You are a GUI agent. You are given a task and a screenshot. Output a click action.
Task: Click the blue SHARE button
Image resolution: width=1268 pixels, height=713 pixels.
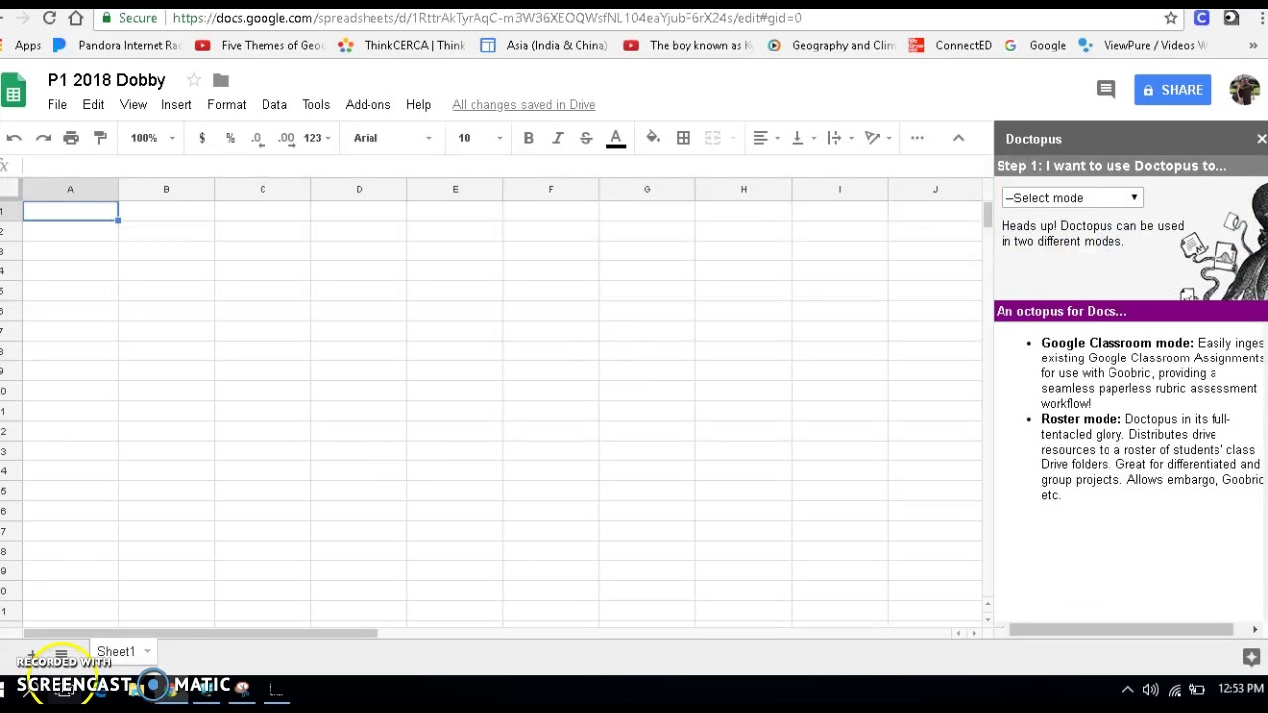(x=1172, y=90)
